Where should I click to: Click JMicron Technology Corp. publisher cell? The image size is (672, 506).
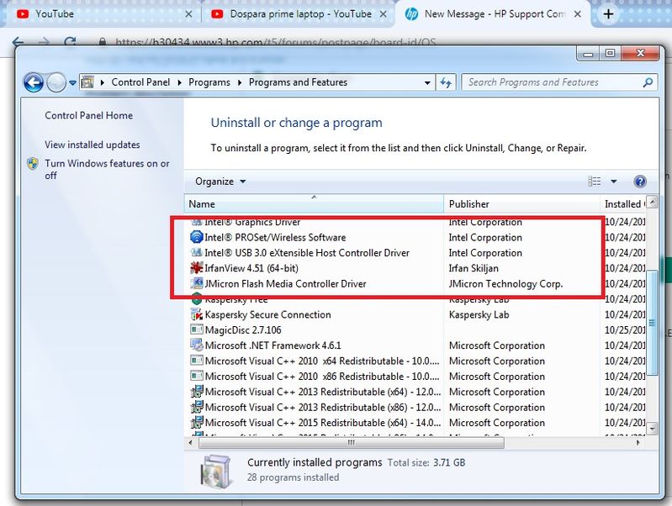(505, 283)
